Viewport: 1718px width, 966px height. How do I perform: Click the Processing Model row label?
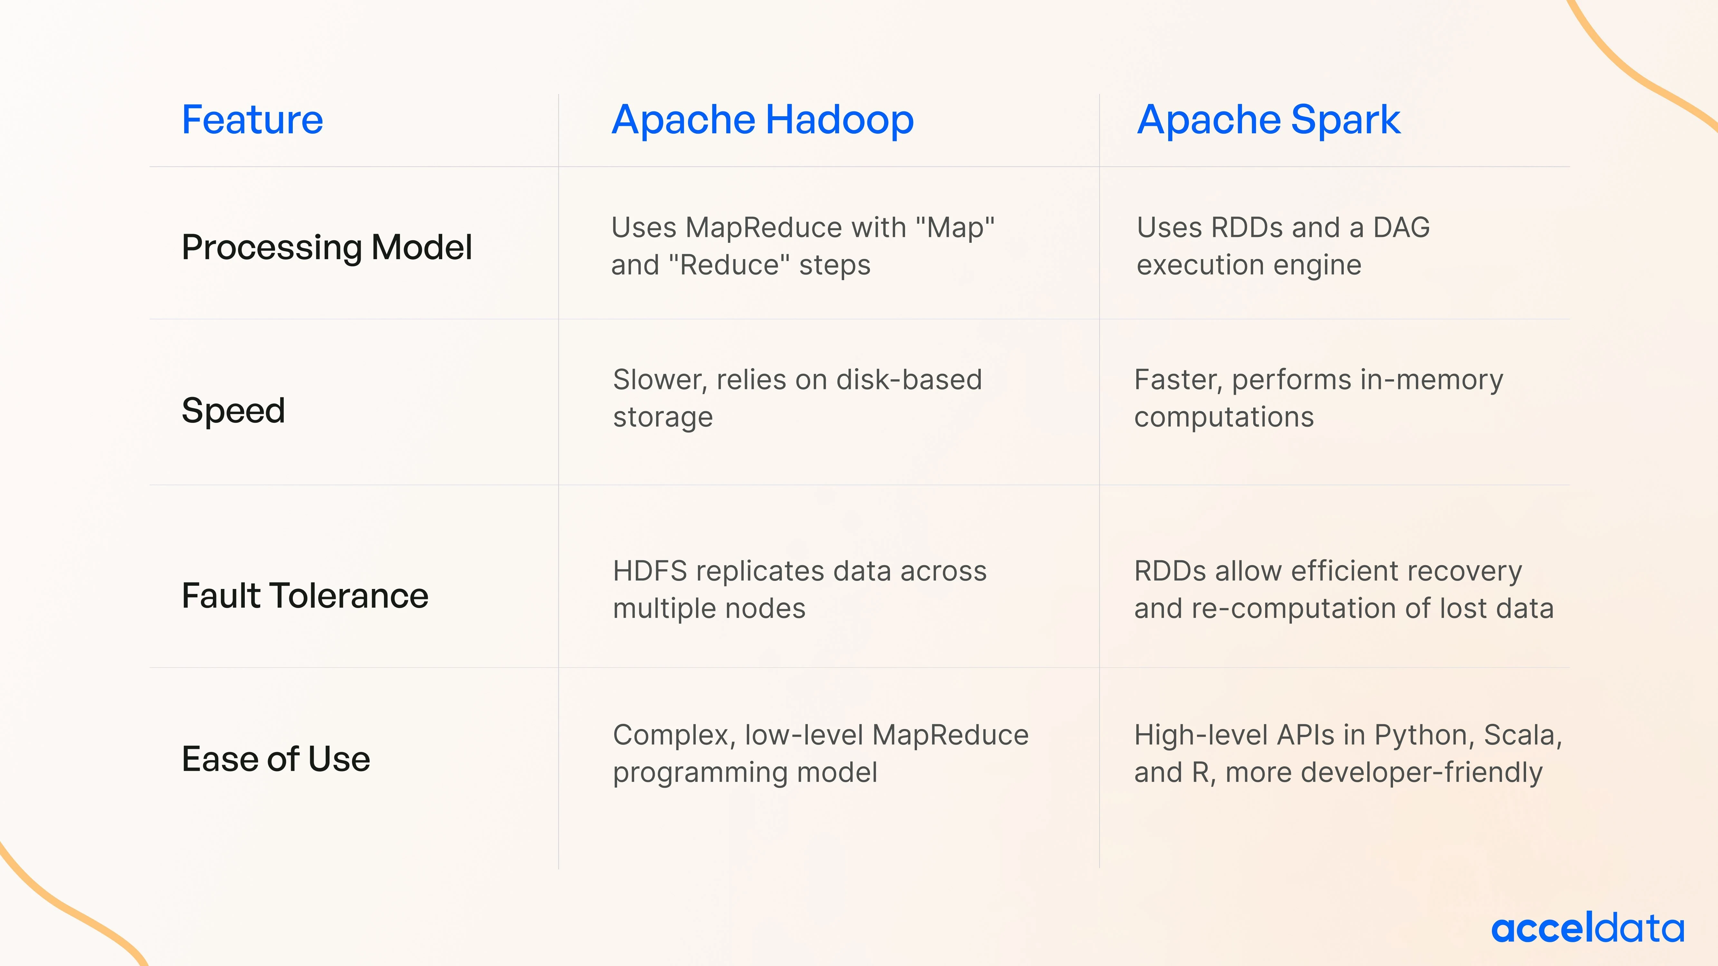pyautogui.click(x=327, y=247)
